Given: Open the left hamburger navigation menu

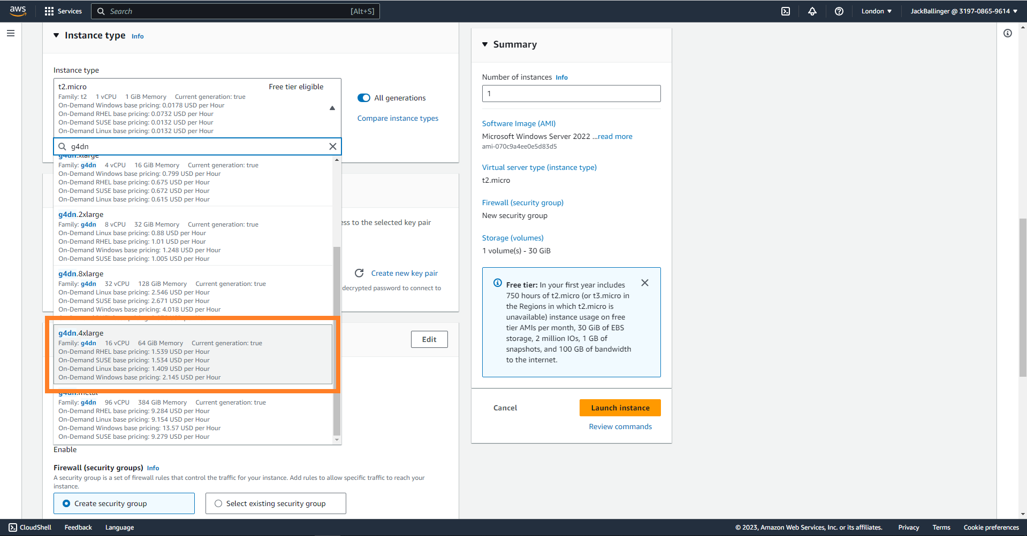Looking at the screenshot, I should click(11, 33).
